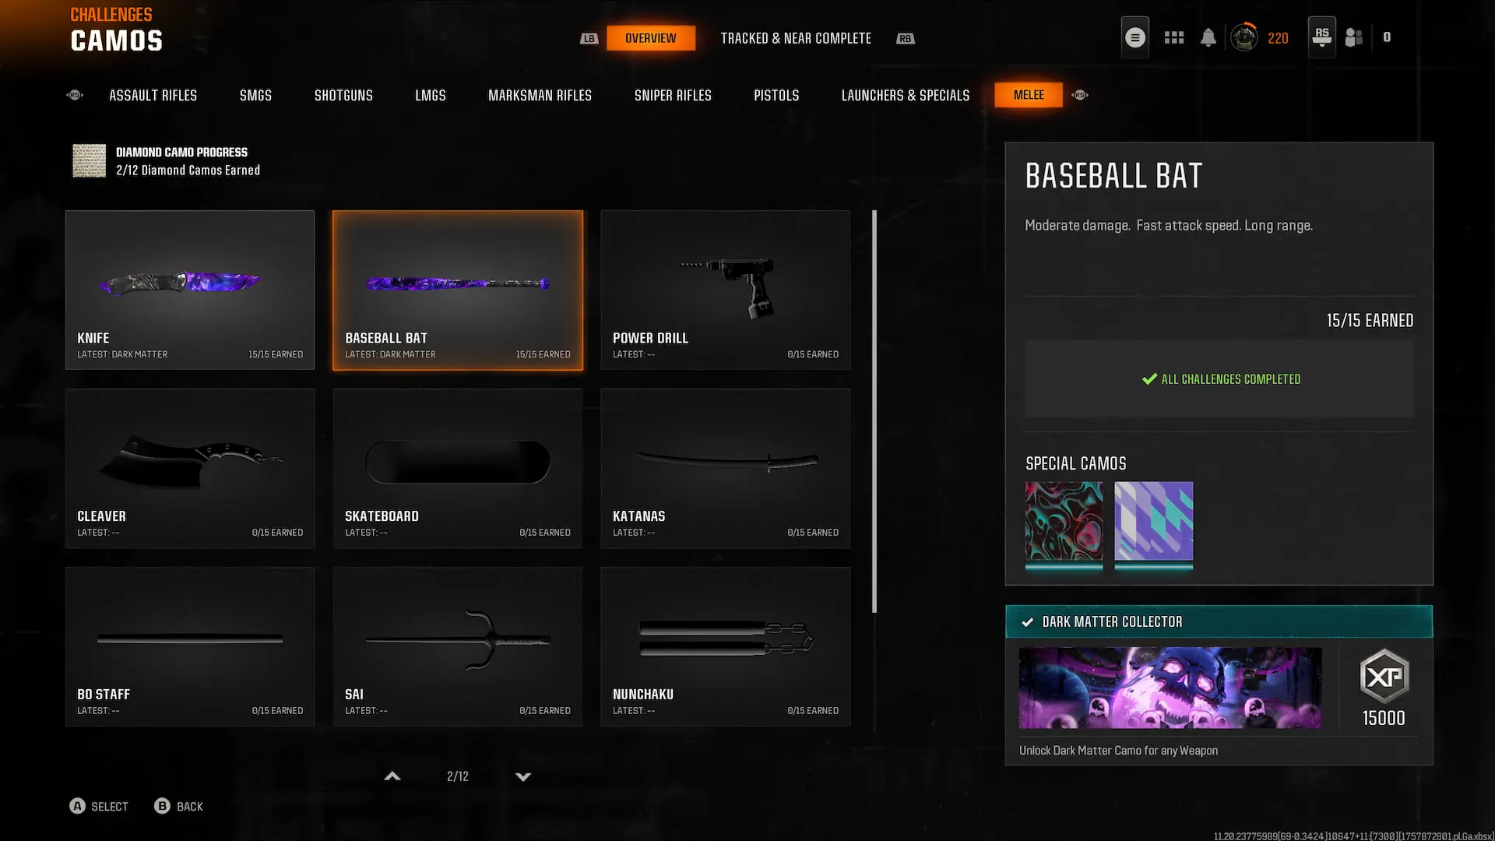This screenshot has width=1495, height=841.
Task: Toggle the Dark Matter Collector checkmark
Action: click(1027, 622)
